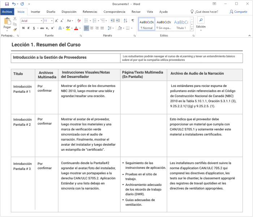The height and width of the screenshot is (217, 253).
Task: Open the Estilos pane launcher
Action: 193,36
